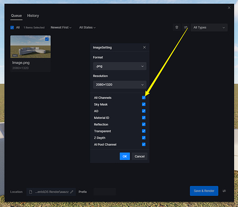Click the 1 Items Selected text

[x=34, y=28]
